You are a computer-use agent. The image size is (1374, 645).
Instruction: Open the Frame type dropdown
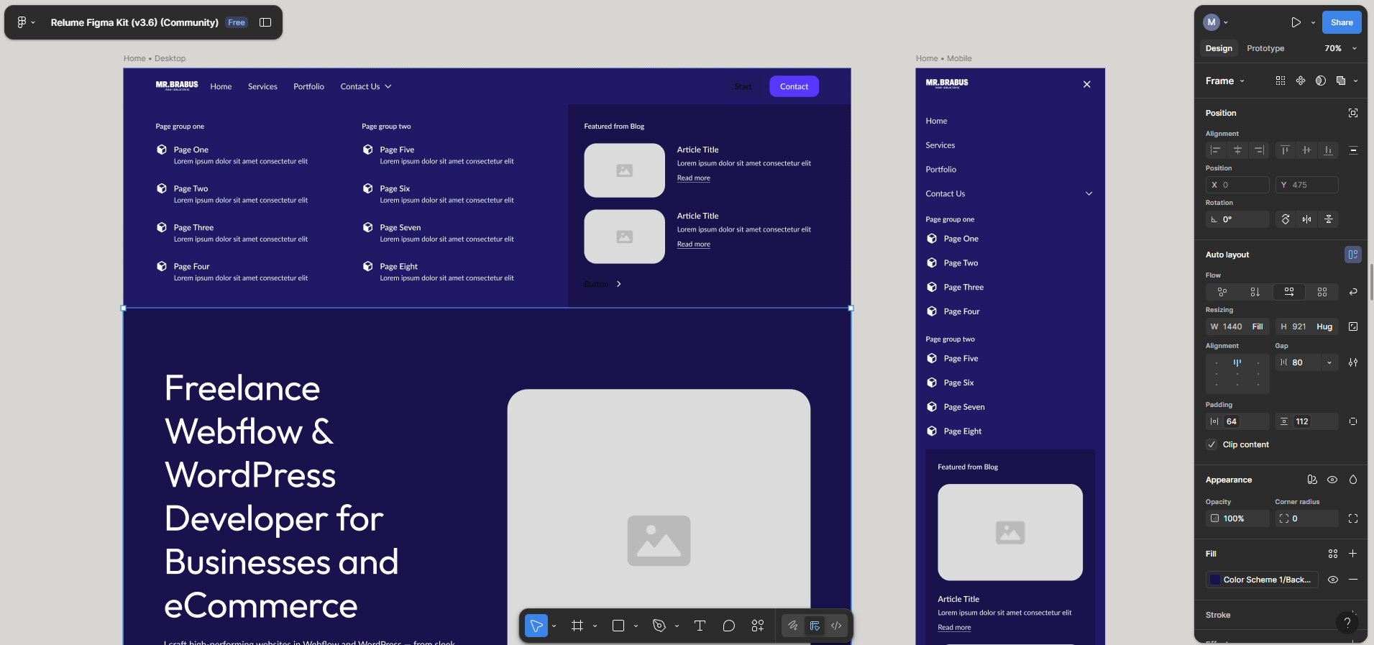(1225, 81)
